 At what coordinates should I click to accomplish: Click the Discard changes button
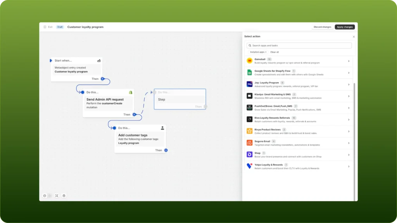pos(322,27)
